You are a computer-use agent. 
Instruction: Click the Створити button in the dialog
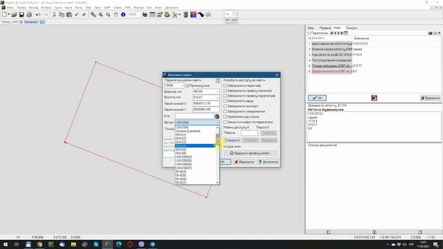(x=232, y=140)
